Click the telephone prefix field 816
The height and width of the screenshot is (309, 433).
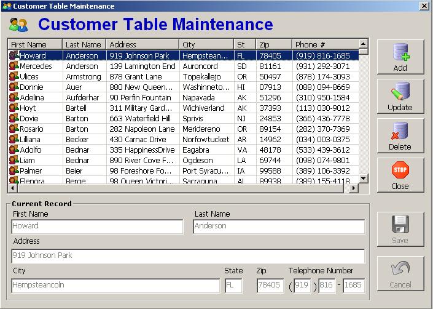[x=327, y=286]
